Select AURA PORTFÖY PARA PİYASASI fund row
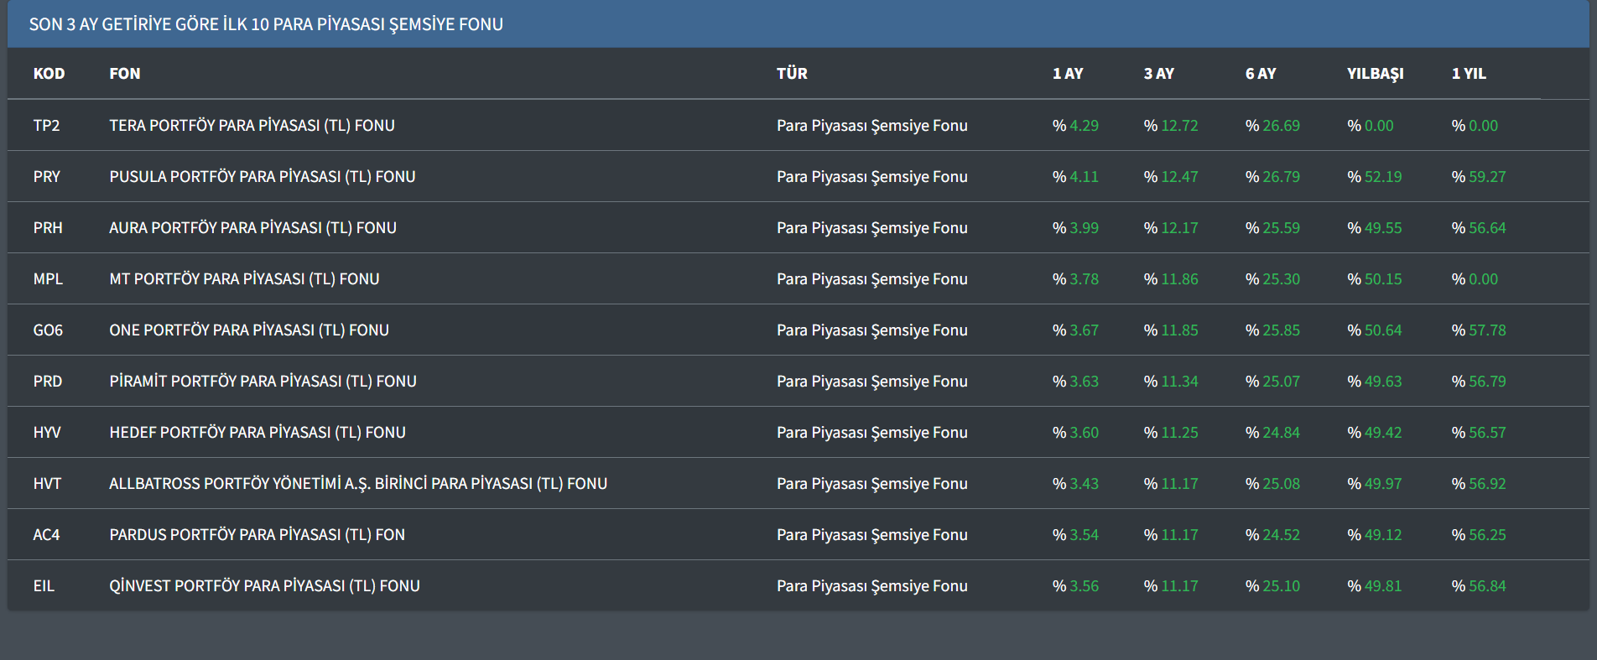Screen dimensions: 1597x660 coord(252,228)
